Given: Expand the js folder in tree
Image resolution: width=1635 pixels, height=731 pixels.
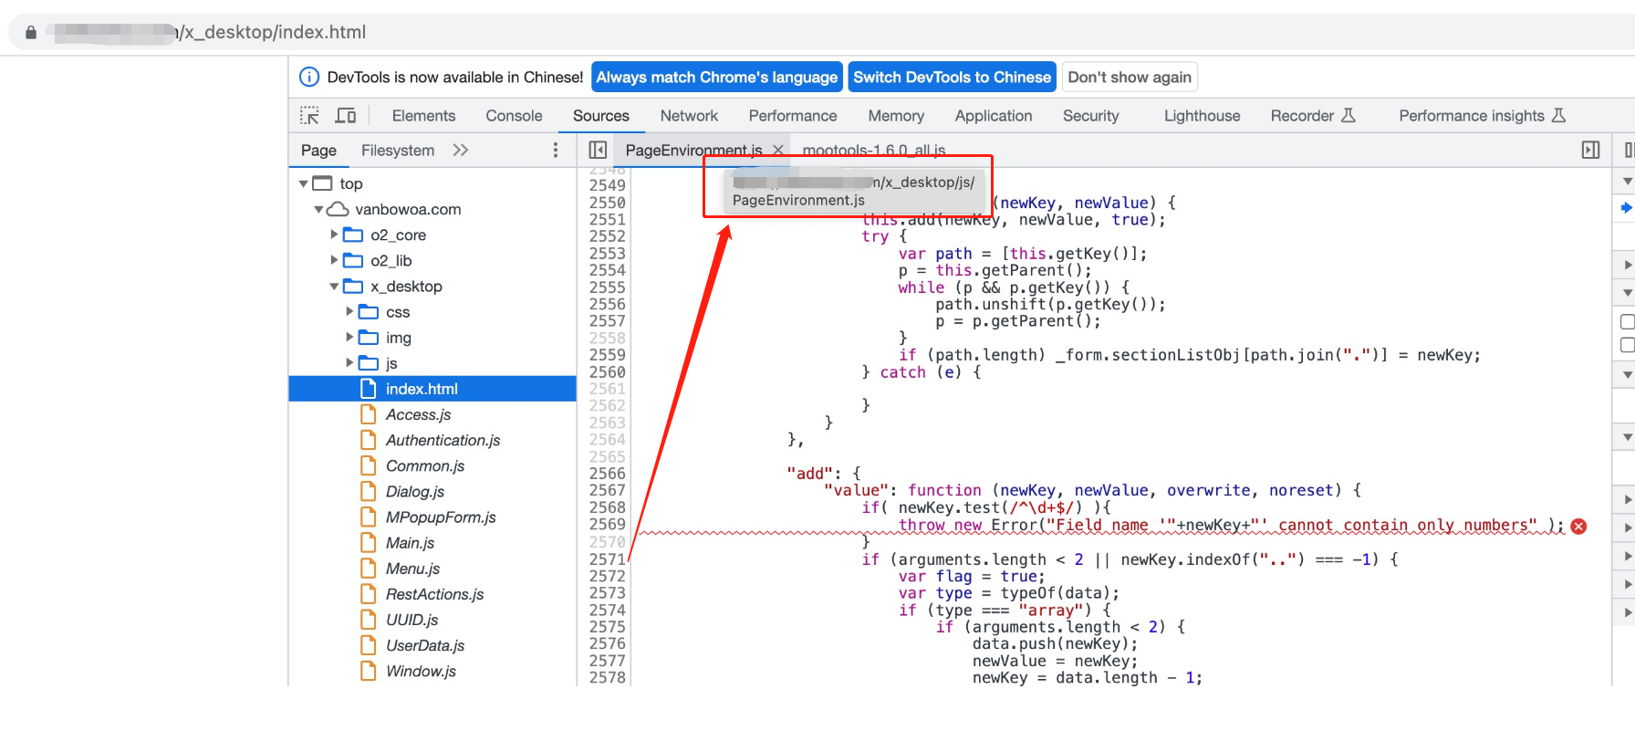Looking at the screenshot, I should tap(349, 363).
